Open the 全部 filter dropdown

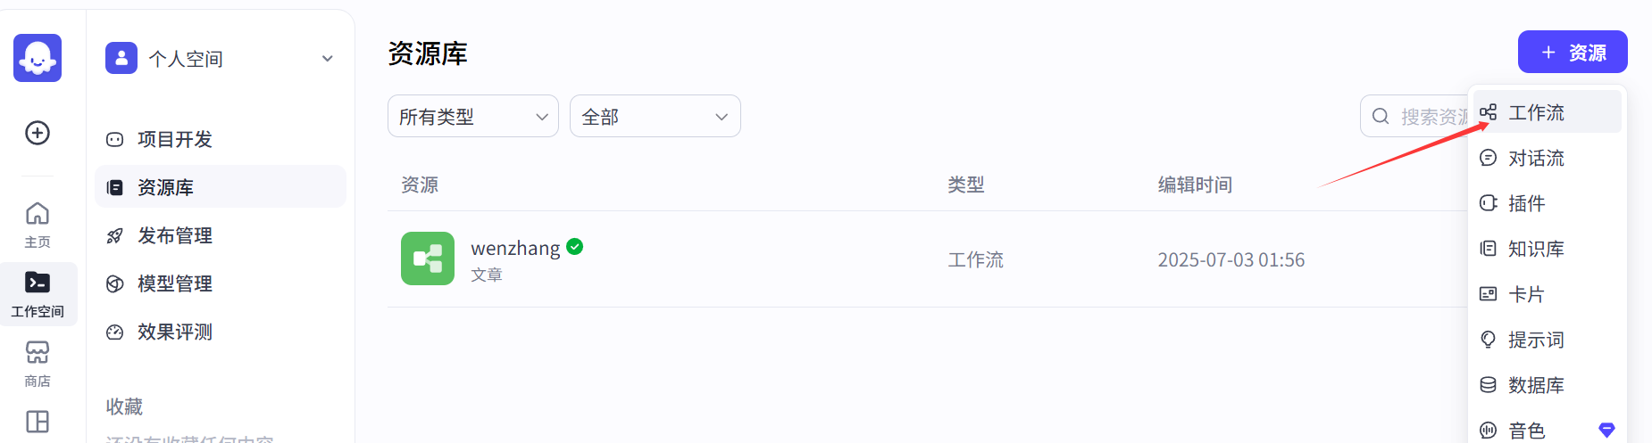coord(655,116)
